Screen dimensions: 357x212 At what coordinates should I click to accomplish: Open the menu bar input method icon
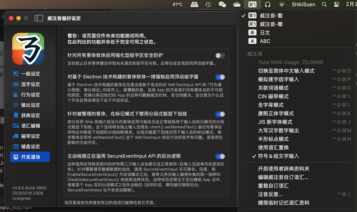click(x=252, y=4)
